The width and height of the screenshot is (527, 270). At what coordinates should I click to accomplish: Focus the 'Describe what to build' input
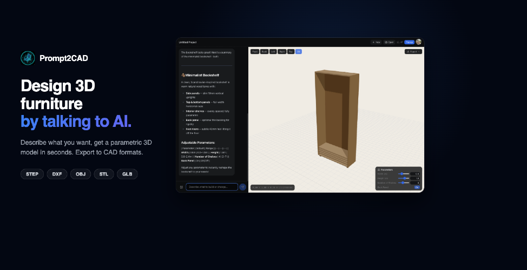tap(212, 187)
